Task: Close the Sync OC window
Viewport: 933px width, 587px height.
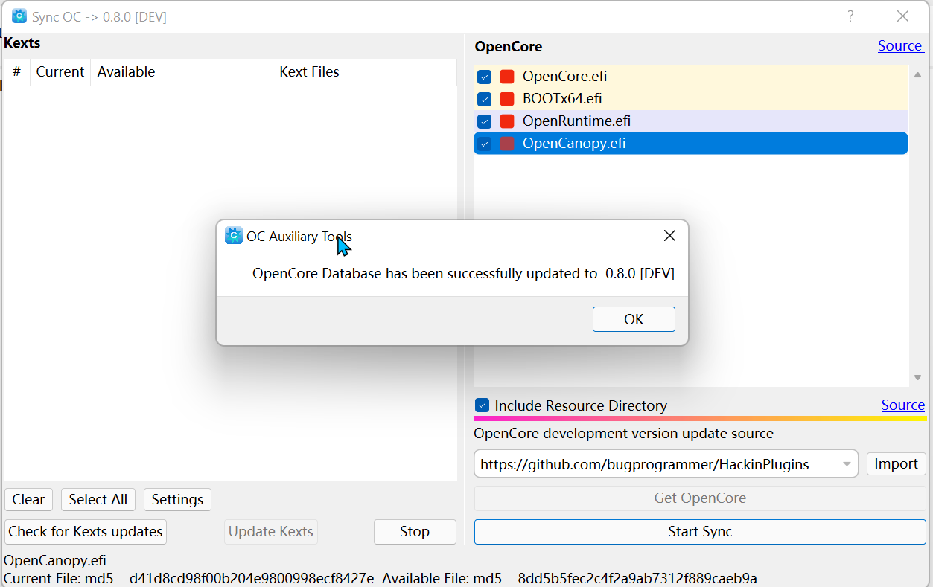Action: coord(902,16)
